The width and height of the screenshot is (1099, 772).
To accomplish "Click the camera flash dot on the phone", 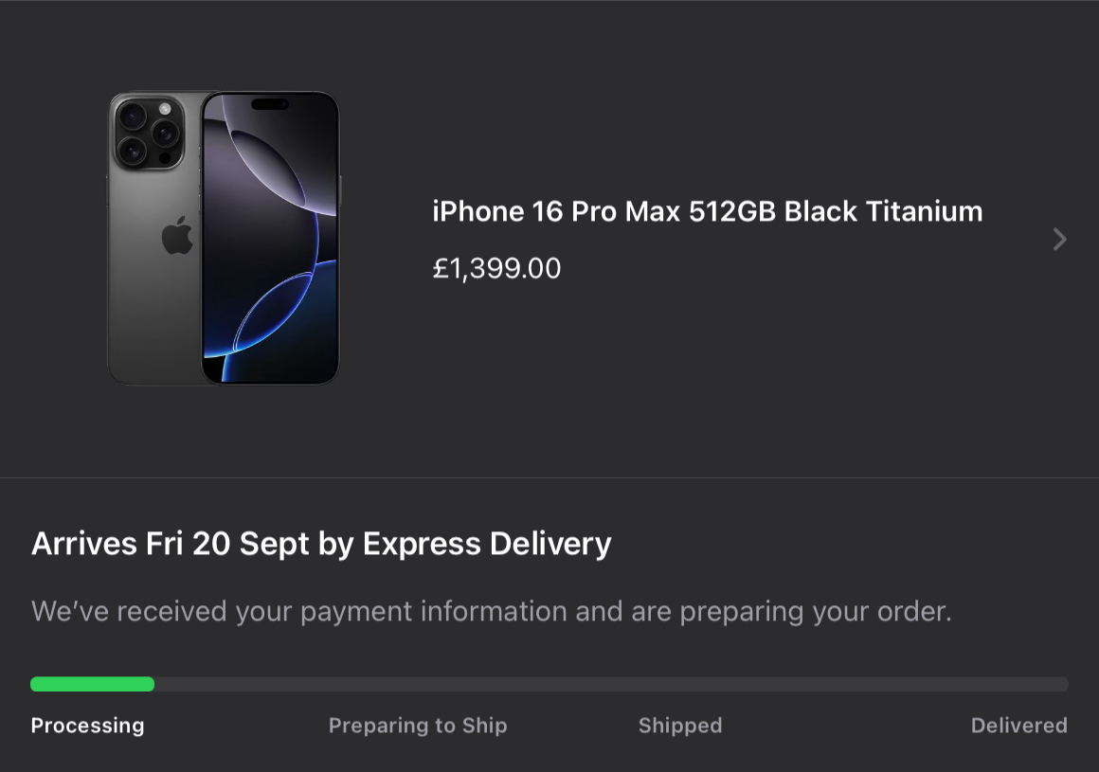I will (165, 108).
